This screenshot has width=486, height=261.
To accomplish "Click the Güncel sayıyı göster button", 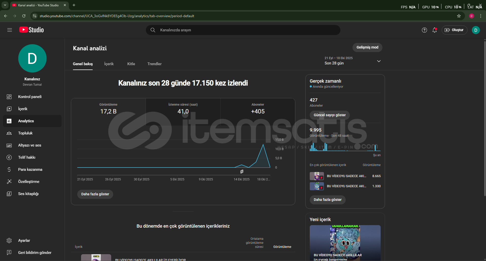I will point(329,115).
